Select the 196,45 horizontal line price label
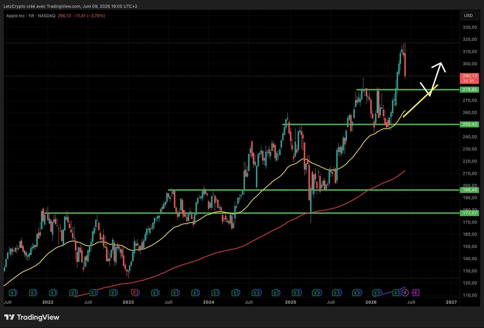Screen dimensions: 484x328 469,190
